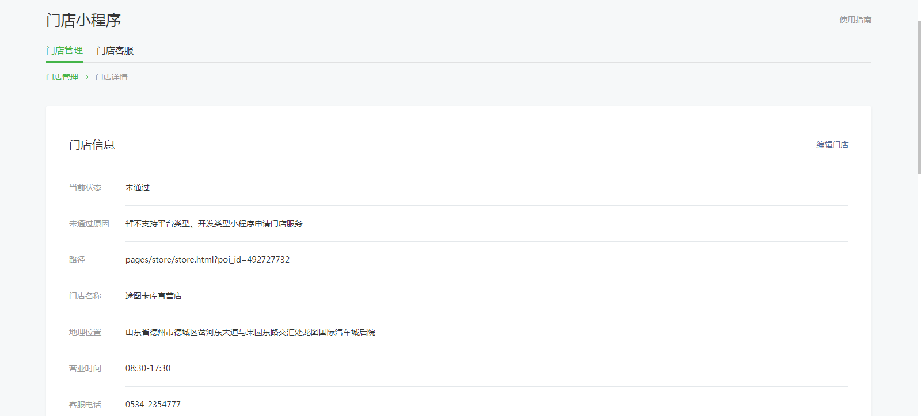Click the 客服电话 label
921x416 pixels.
tap(85, 405)
